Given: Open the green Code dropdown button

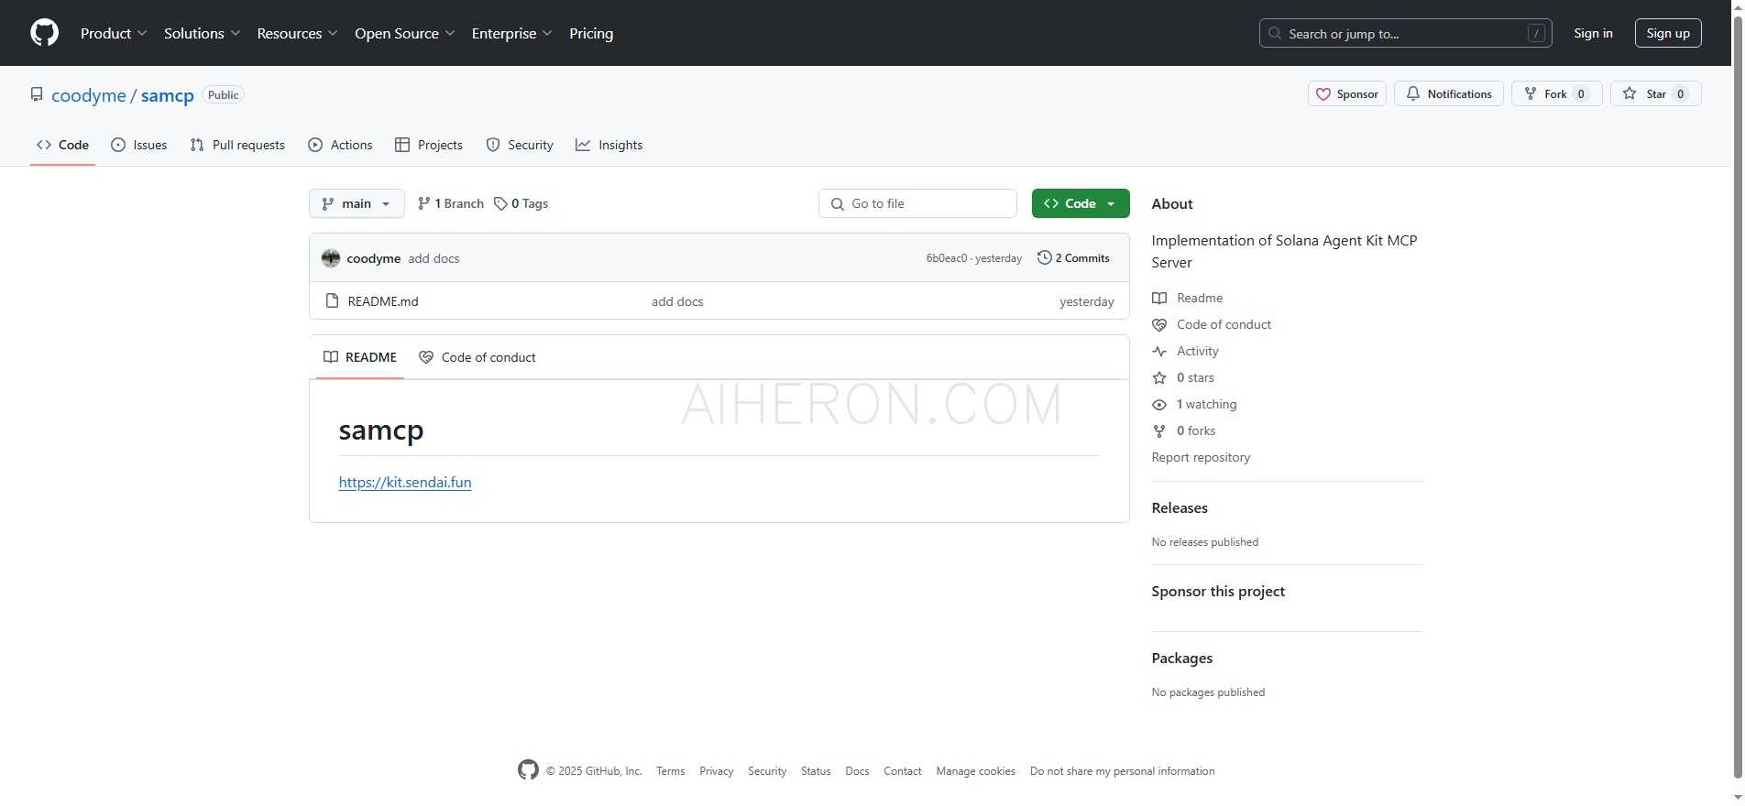Looking at the screenshot, I should tap(1081, 203).
